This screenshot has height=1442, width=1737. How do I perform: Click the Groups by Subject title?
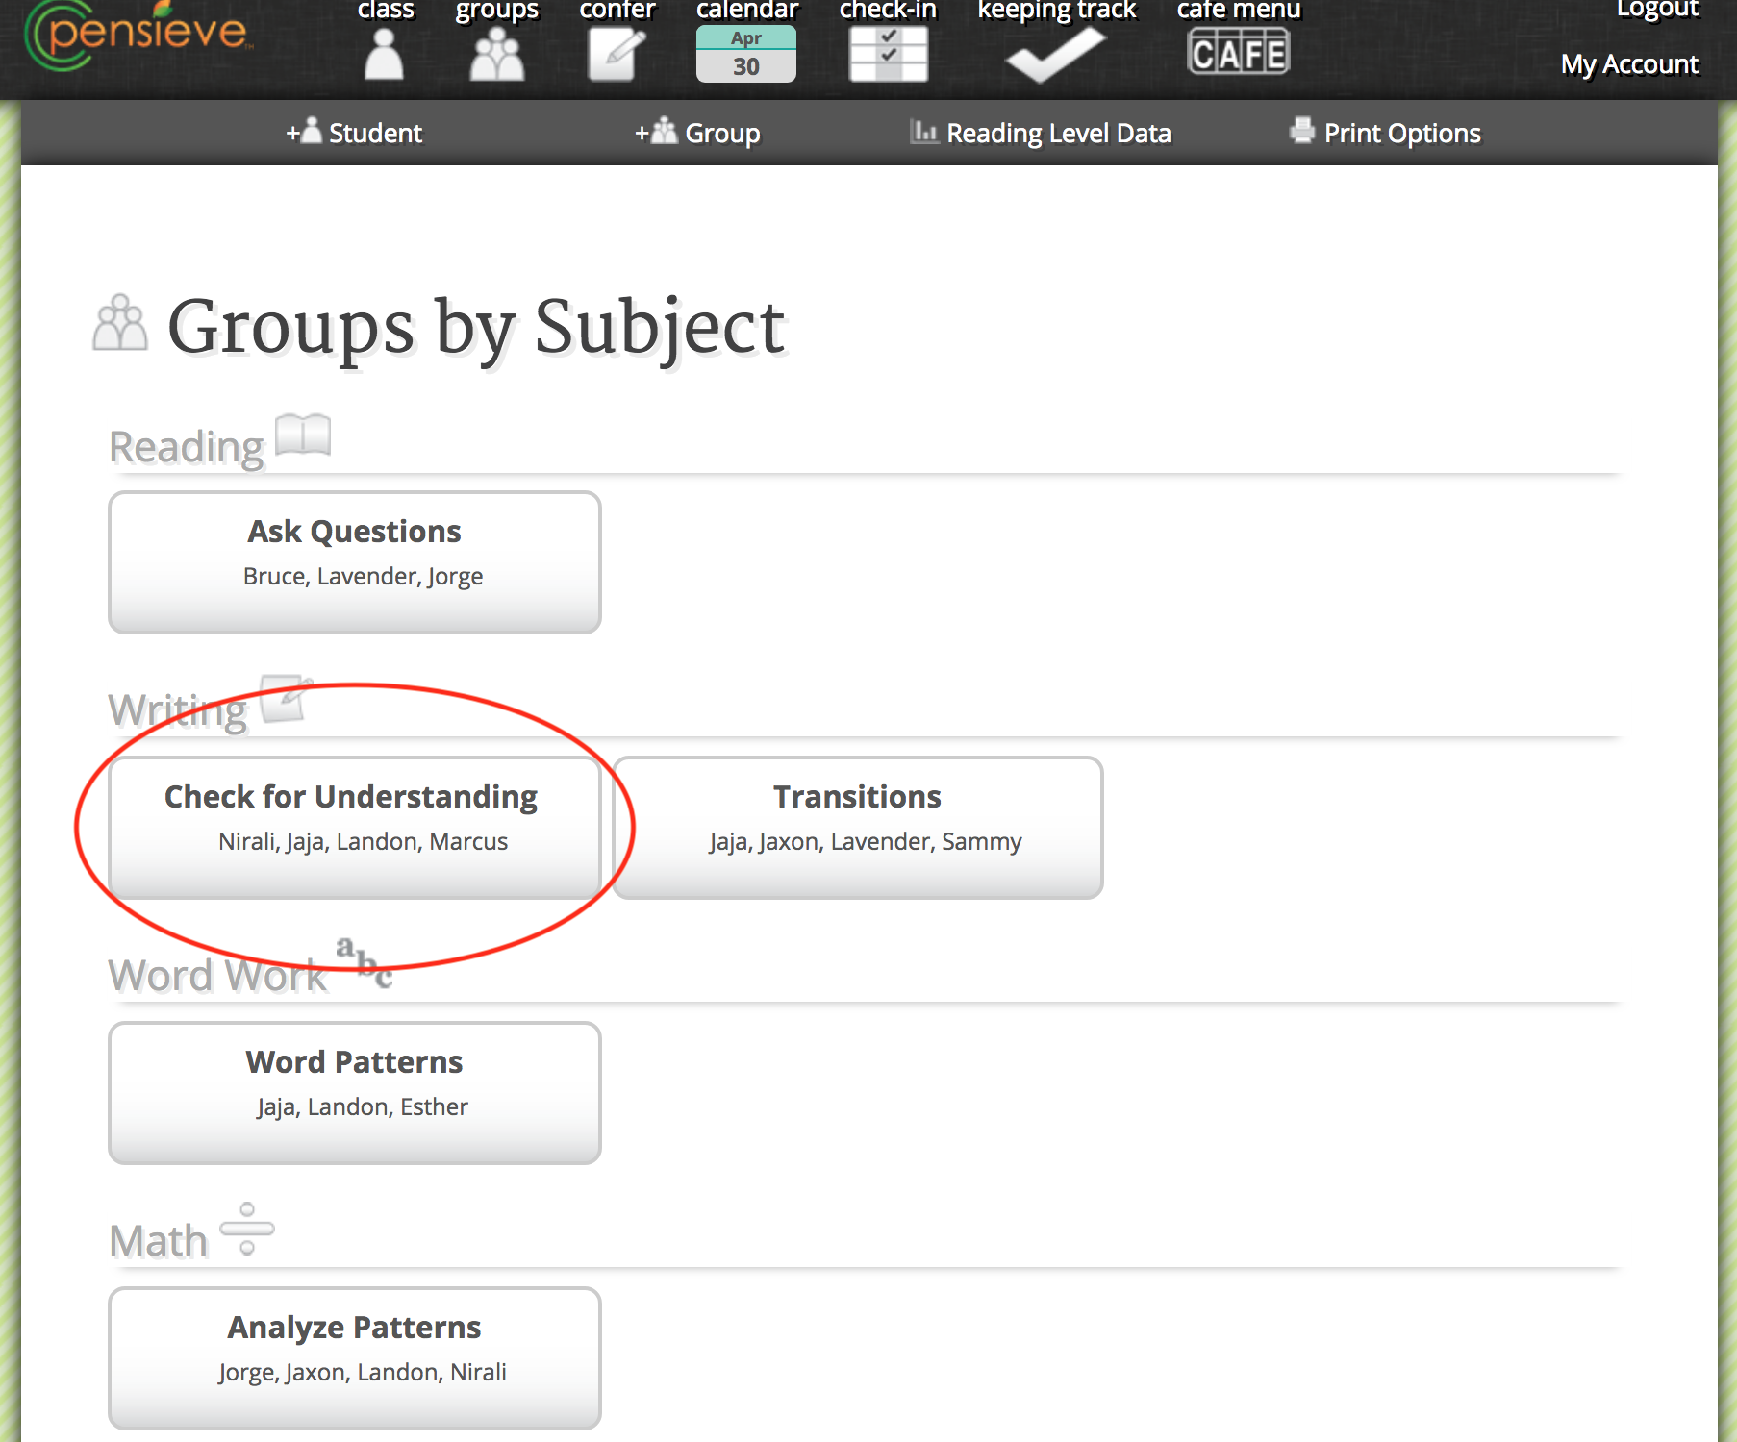click(x=477, y=328)
